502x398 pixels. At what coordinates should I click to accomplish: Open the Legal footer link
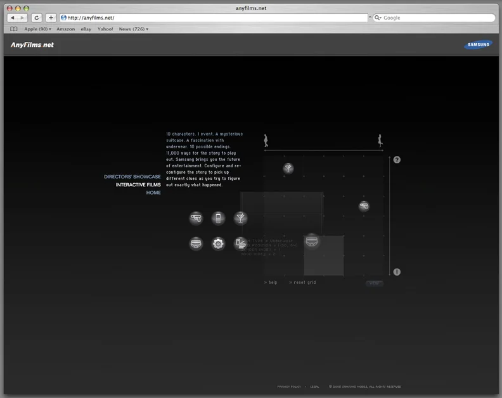click(314, 387)
